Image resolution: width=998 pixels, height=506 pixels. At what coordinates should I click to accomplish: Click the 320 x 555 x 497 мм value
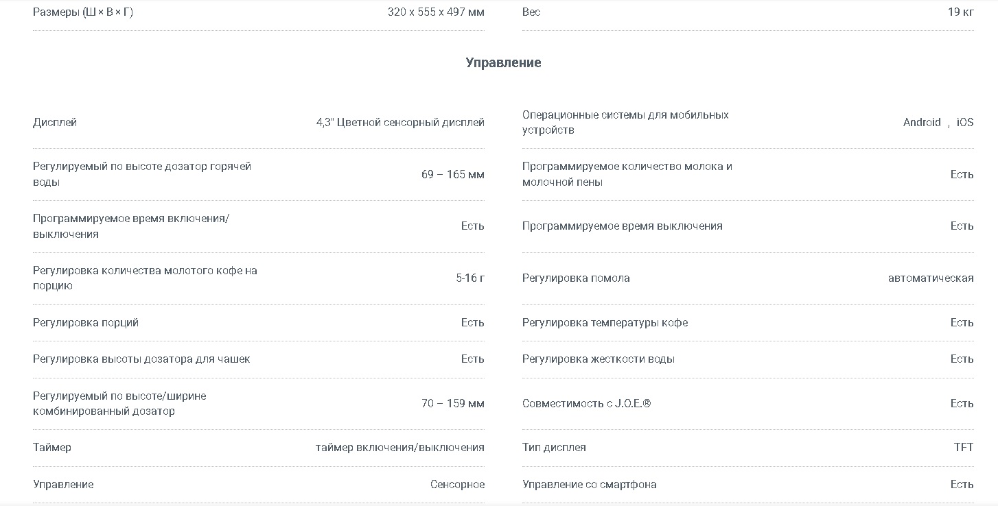tap(436, 12)
